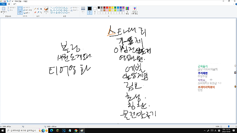
Task: Pick the black color swatch
Action: click(99, 8)
